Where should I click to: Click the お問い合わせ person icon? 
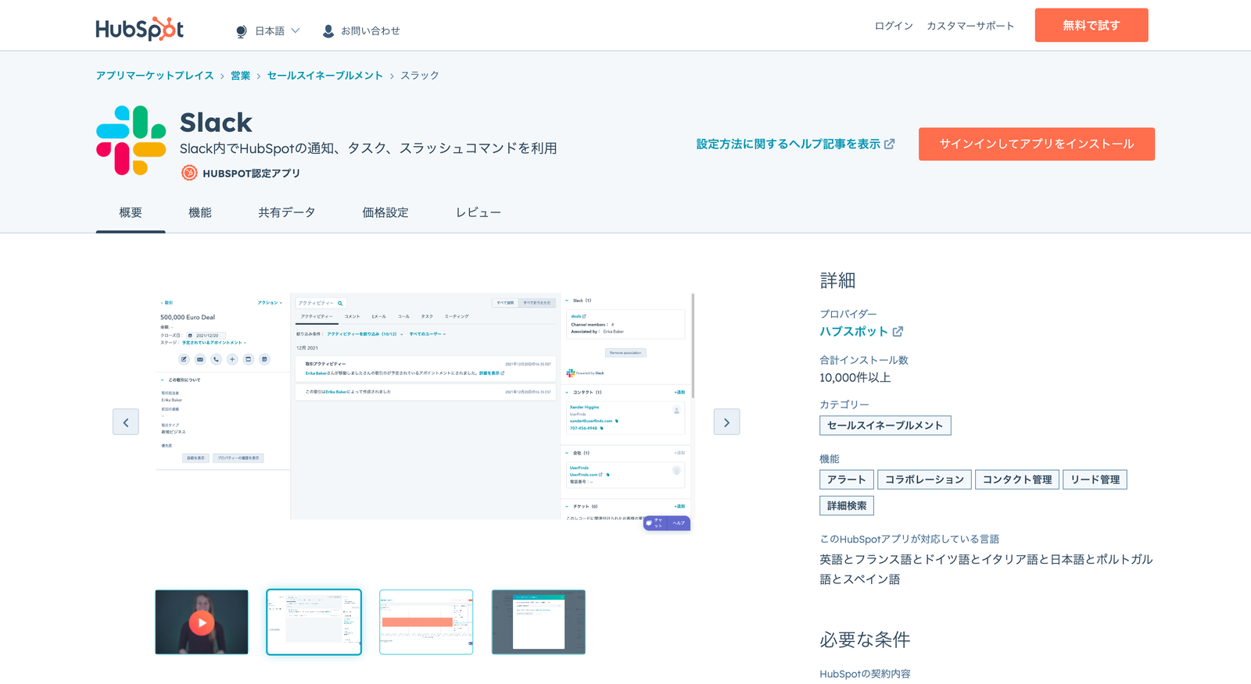(x=328, y=31)
